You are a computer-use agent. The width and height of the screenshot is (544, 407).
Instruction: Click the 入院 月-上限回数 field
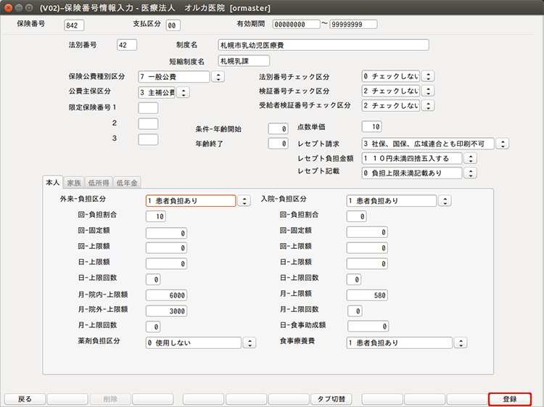click(355, 311)
